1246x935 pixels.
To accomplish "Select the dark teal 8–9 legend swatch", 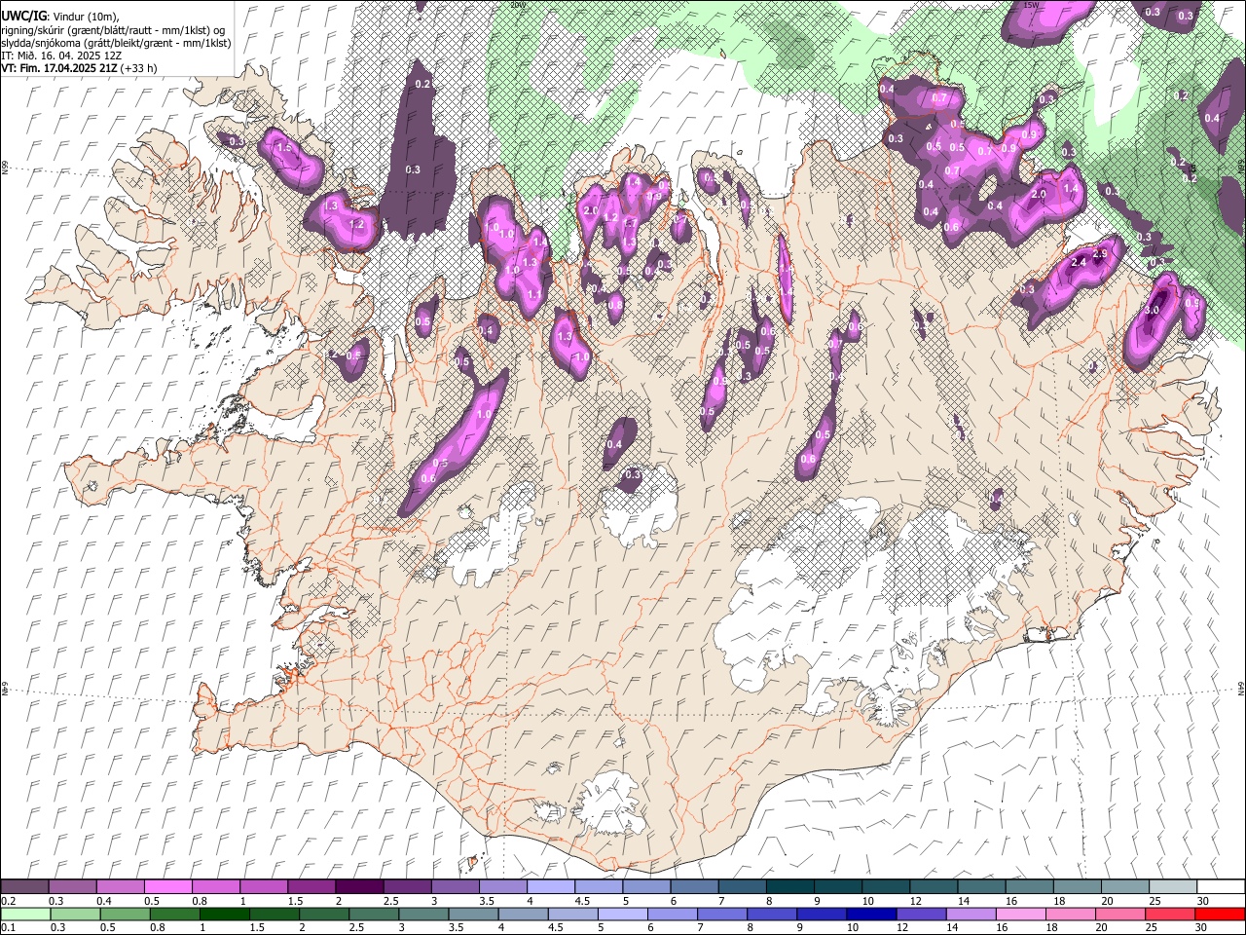I will (x=789, y=887).
